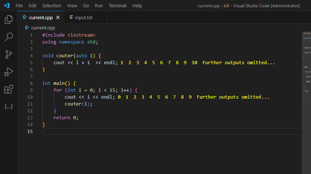311x174 pixels.
Task: Click 'main' on line 8
Action: point(59,83)
